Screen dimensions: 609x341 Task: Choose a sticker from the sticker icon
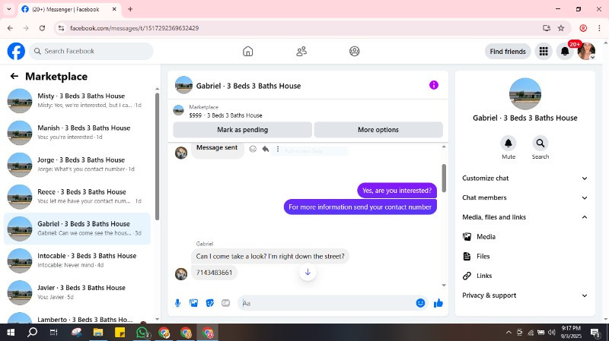[x=210, y=303]
